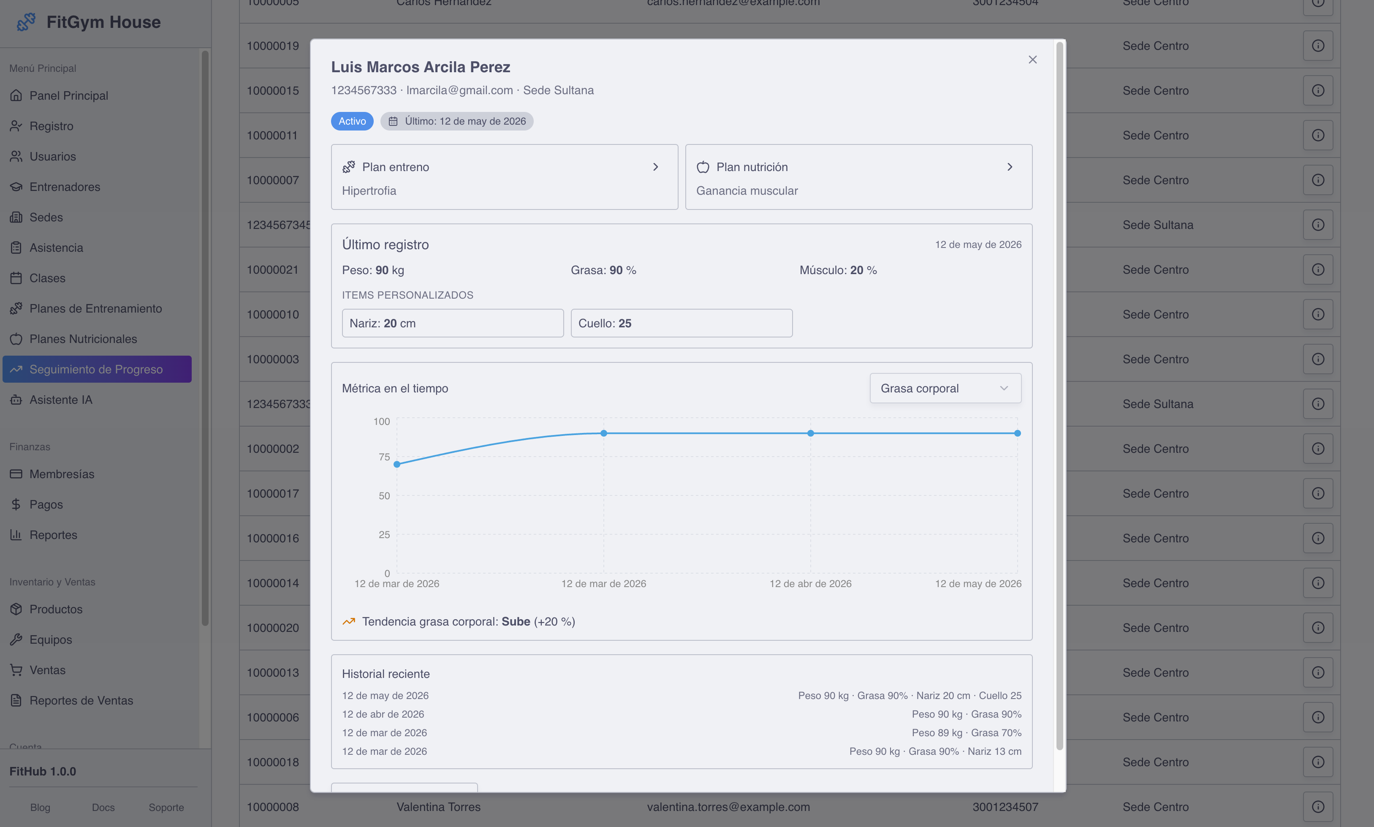Open the Docs link

coord(103,807)
